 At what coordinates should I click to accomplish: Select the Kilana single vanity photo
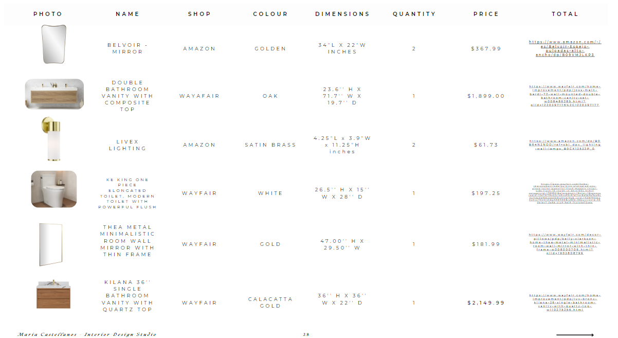[x=53, y=295]
